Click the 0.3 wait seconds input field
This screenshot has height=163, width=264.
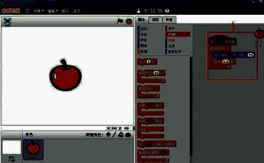225,62
